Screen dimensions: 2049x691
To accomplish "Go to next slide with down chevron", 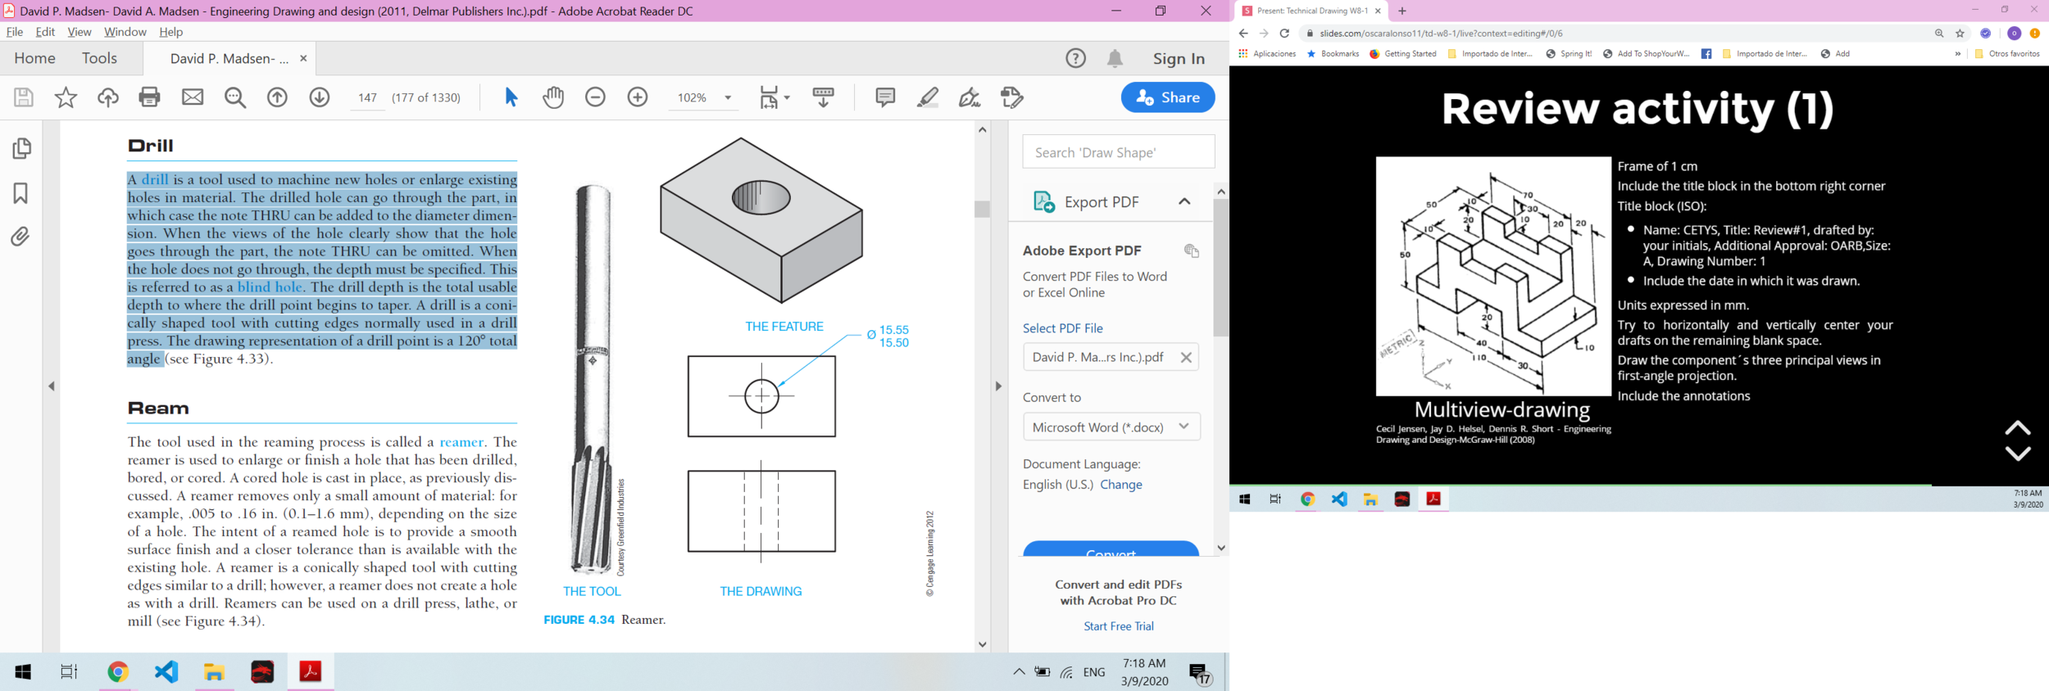I will [2017, 454].
